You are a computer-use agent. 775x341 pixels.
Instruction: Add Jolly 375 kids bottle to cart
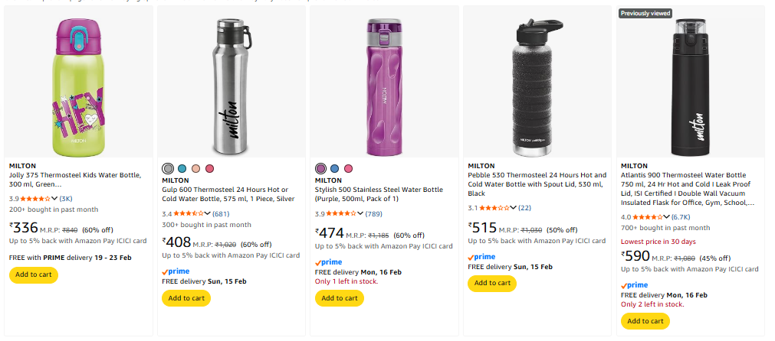[33, 274]
